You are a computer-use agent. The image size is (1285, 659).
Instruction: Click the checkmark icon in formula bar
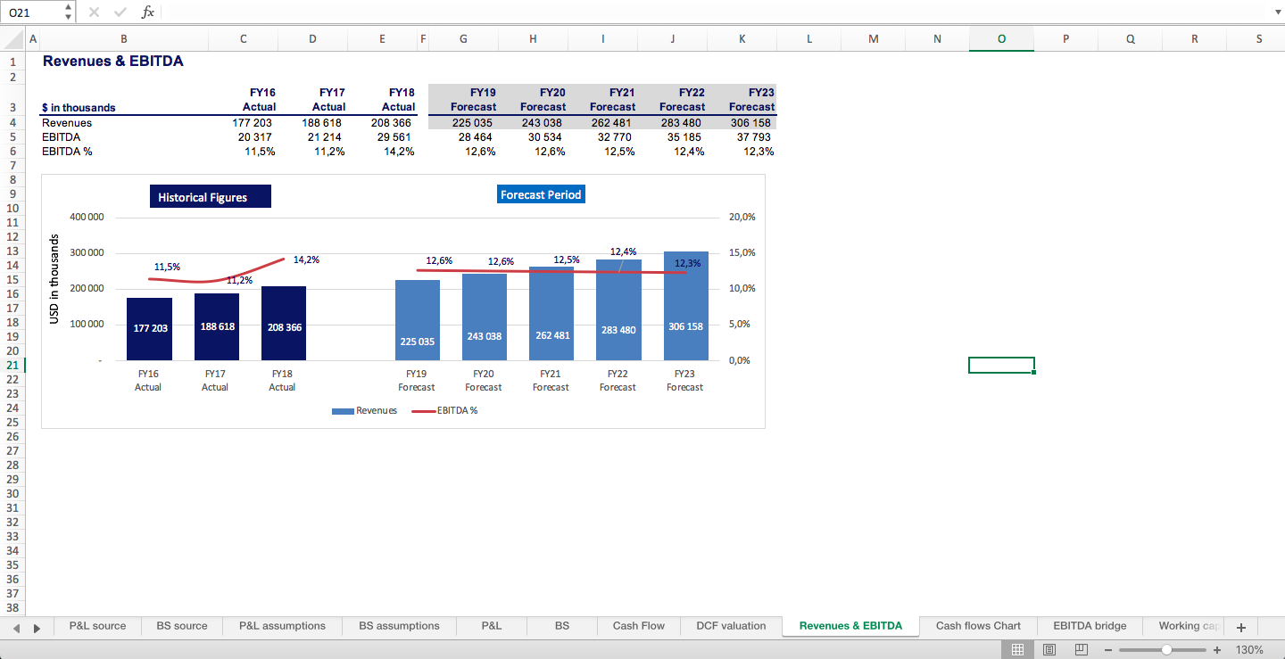pos(120,12)
